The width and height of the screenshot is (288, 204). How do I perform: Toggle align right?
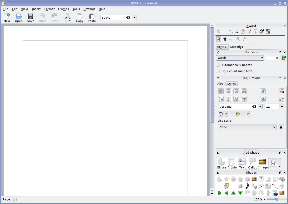click(x=236, y=91)
